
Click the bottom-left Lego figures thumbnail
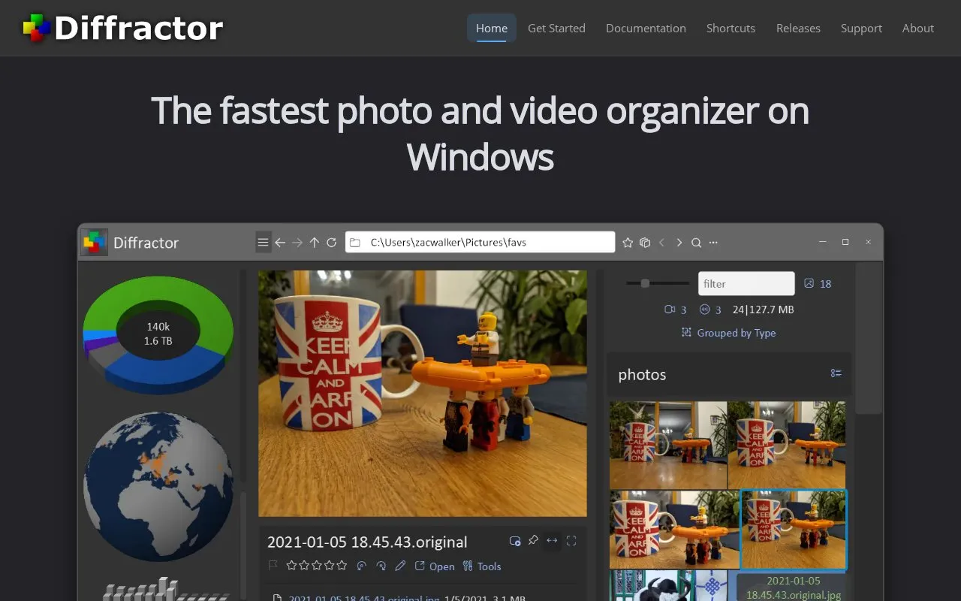coord(674,530)
